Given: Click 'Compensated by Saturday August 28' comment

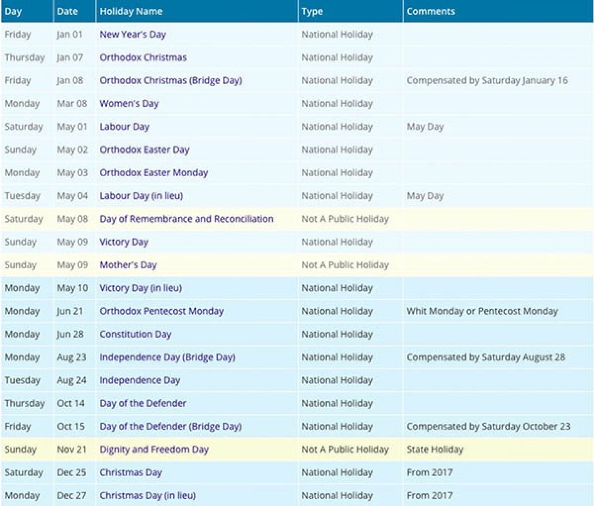Looking at the screenshot, I should (x=486, y=357).
